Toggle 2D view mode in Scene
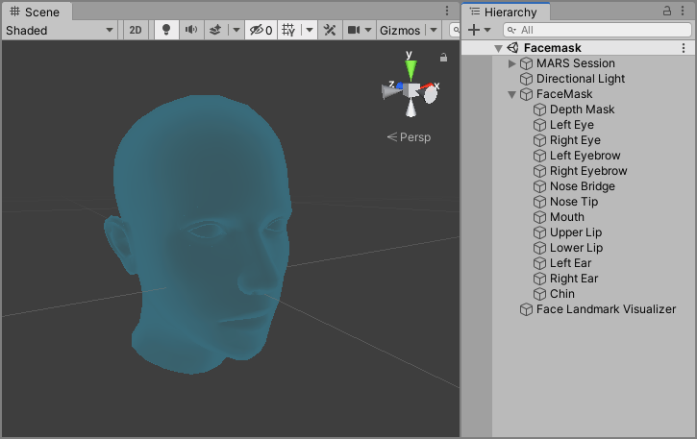Viewport: 697px width, 439px height. 136,30
